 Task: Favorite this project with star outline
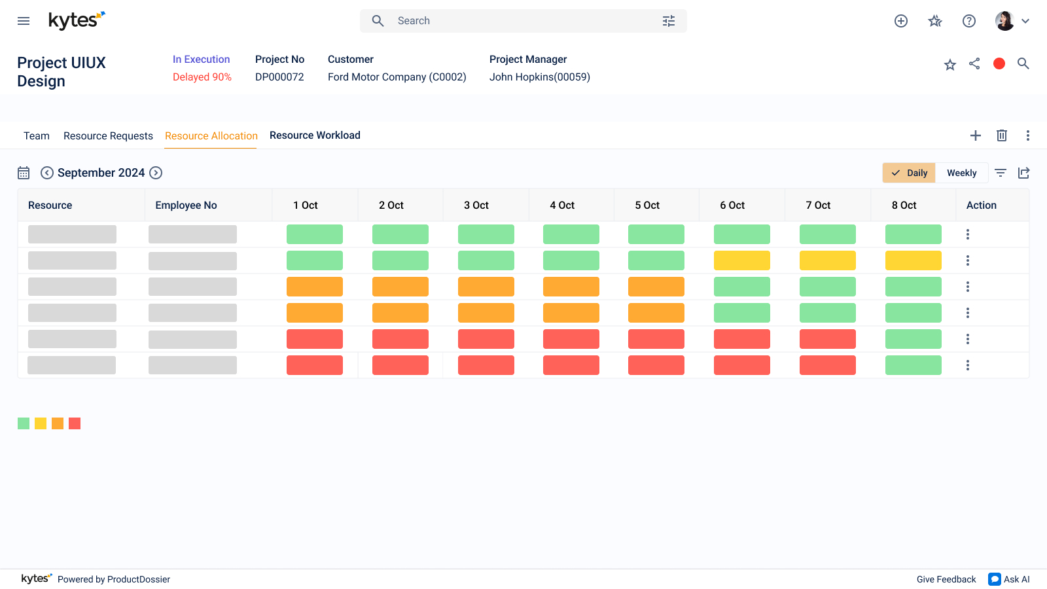coord(950,64)
